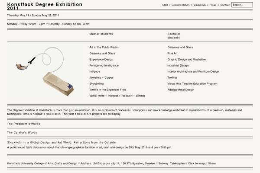Screen dimensions: 260x173
Task: Open the Textiles bachelor program
Action: (x=172, y=78)
